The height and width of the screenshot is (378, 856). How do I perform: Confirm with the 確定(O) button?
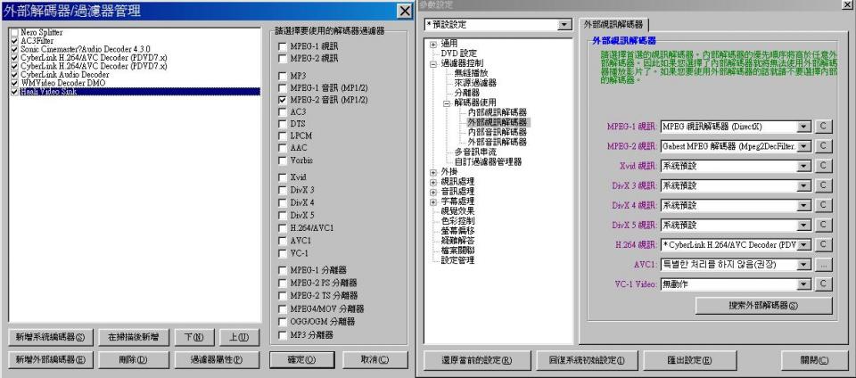[302, 360]
